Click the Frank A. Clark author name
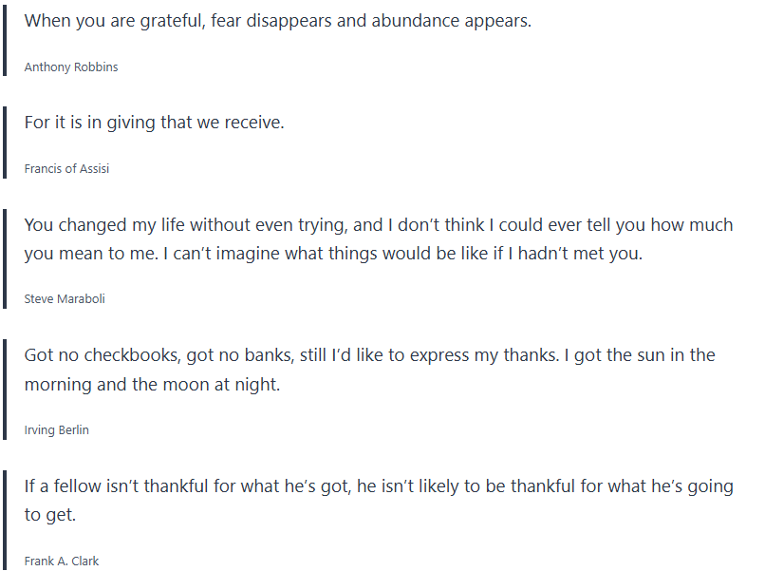This screenshot has height=571, width=765. [62, 561]
